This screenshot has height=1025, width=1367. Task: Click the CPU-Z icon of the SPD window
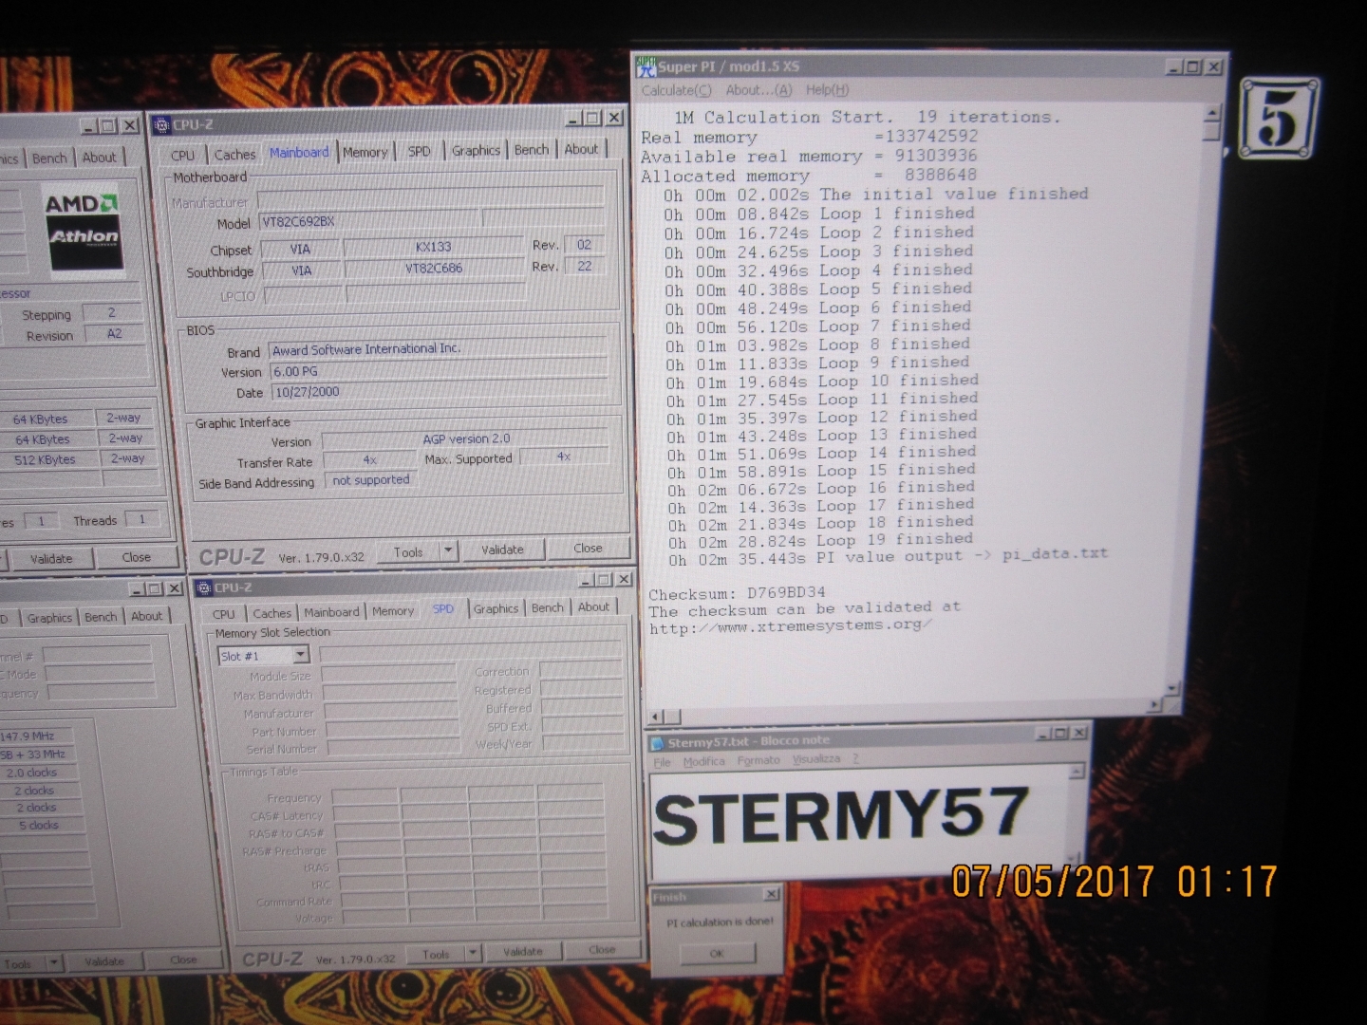click(203, 587)
